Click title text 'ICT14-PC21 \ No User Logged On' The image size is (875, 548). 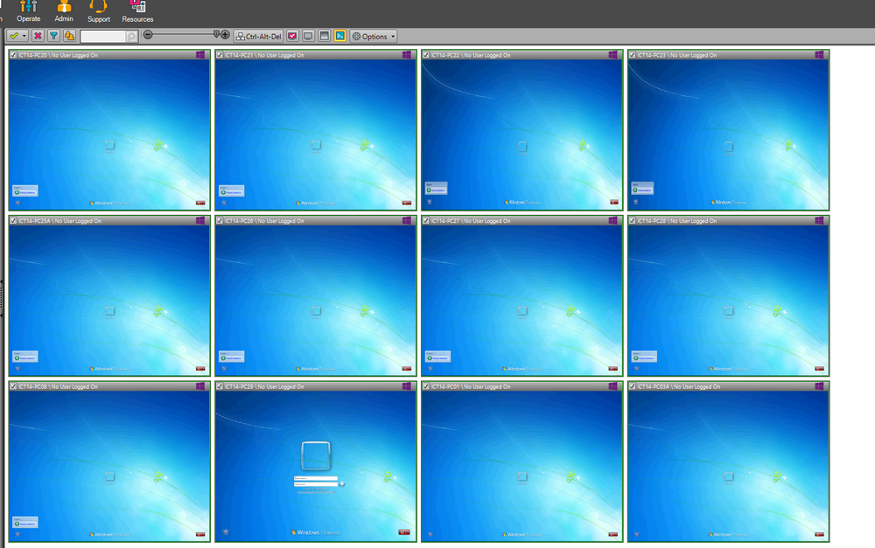click(264, 55)
